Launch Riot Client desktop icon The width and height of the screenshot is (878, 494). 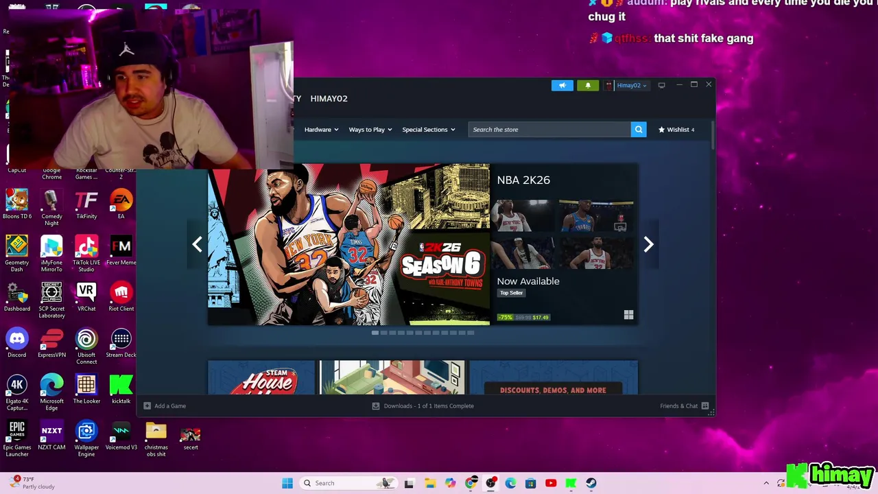click(121, 297)
